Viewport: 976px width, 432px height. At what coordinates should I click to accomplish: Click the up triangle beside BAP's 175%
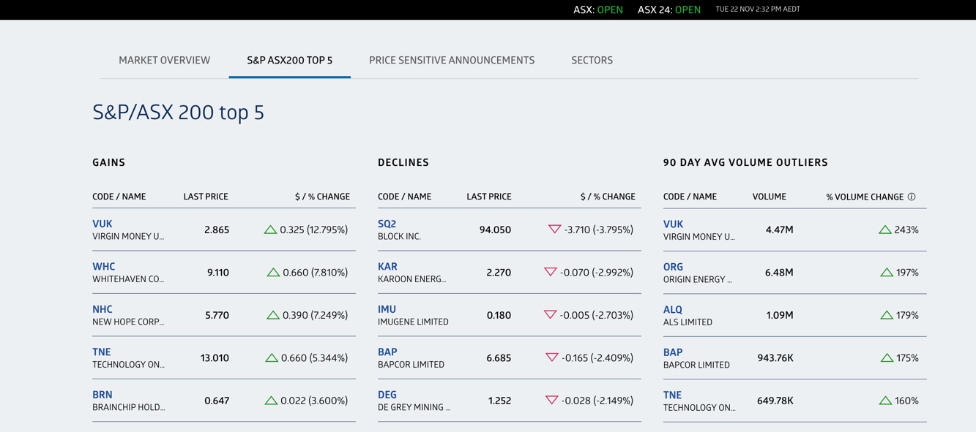(887, 357)
